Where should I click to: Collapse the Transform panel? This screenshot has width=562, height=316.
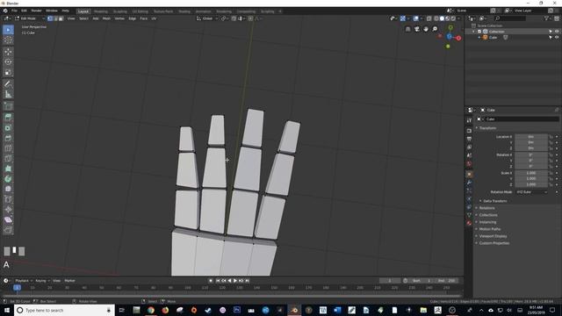point(487,128)
